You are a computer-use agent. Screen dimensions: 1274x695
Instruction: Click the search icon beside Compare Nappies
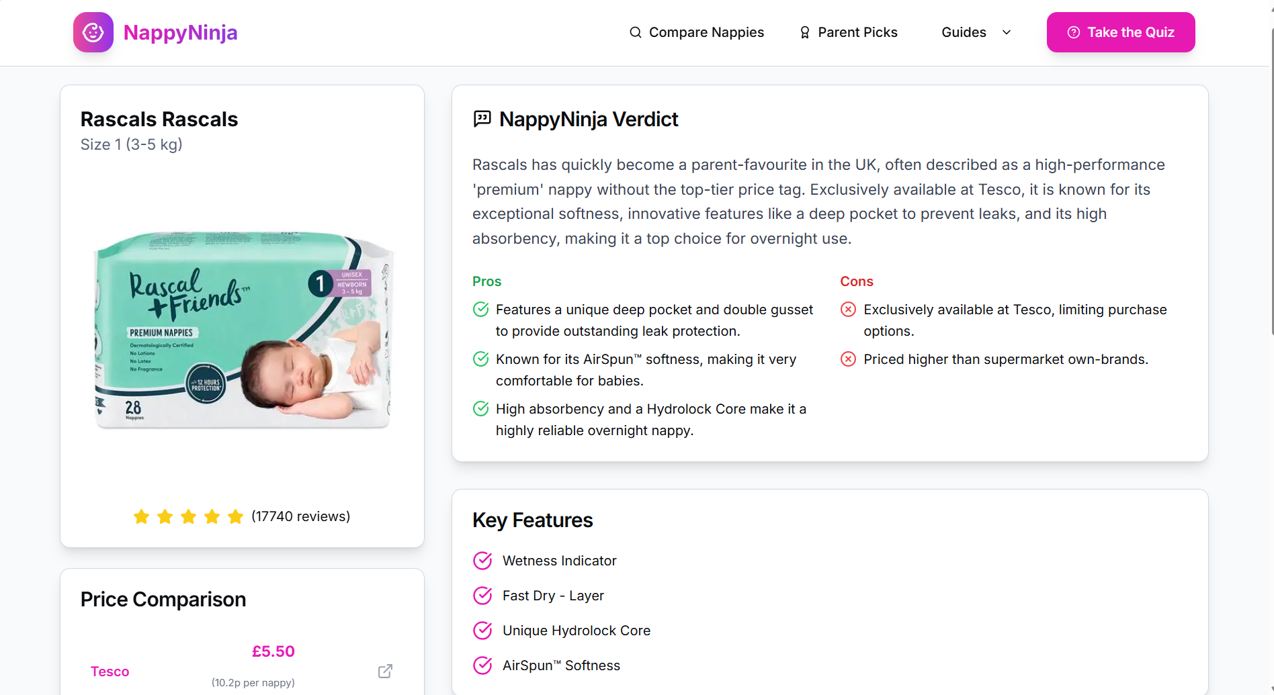pos(635,32)
